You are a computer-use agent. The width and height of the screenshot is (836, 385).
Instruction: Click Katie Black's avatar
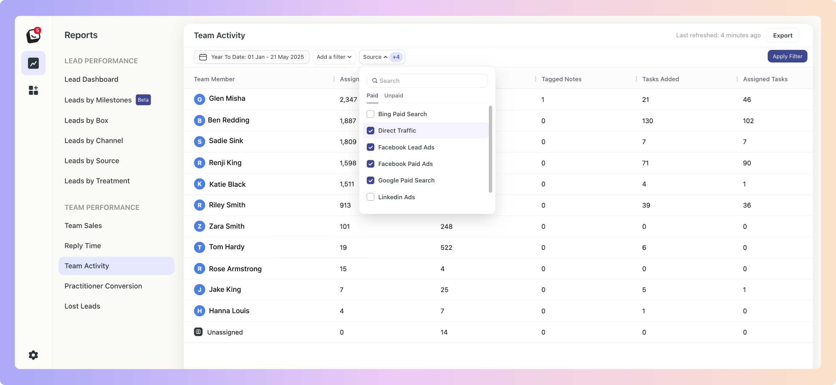[x=200, y=184]
